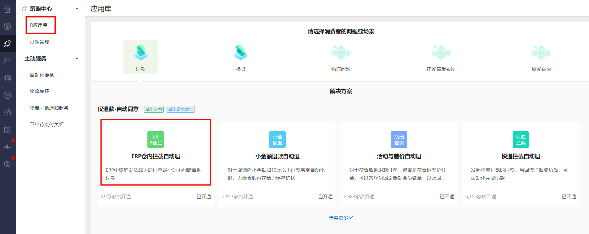Click the 解决方案 heading
The height and width of the screenshot is (234, 589).
pos(341,91)
